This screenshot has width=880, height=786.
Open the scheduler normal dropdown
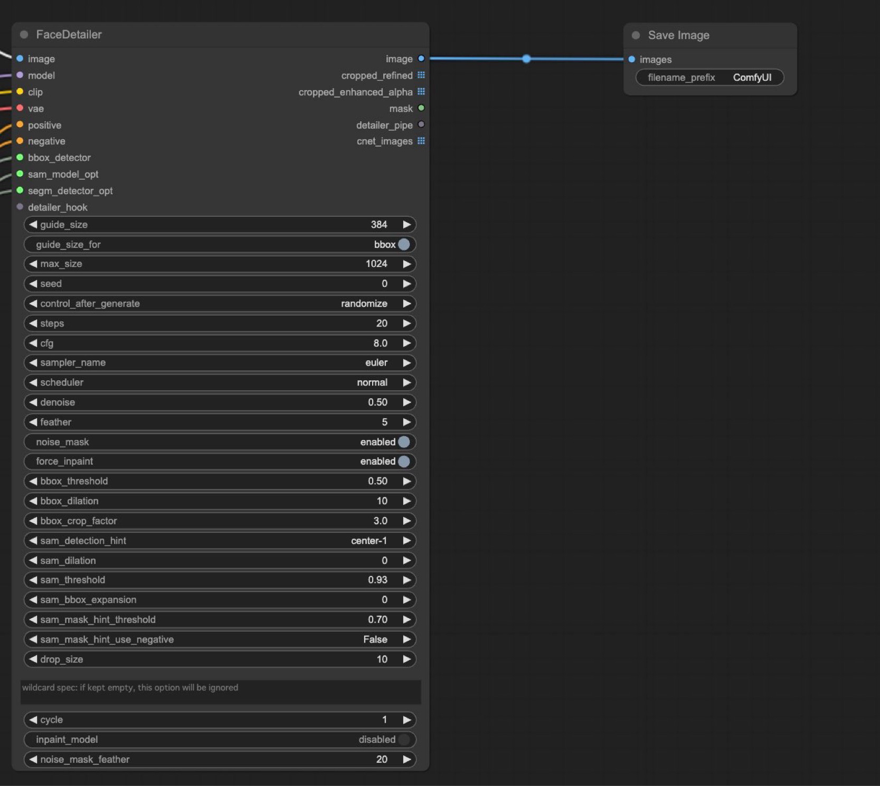click(220, 382)
